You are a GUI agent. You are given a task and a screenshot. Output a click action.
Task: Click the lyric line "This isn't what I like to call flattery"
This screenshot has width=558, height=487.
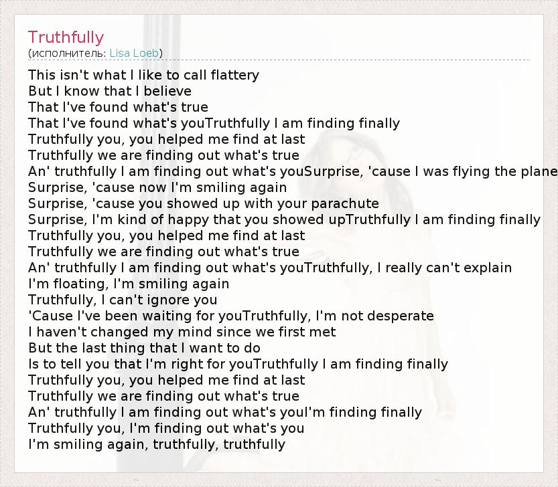point(143,75)
